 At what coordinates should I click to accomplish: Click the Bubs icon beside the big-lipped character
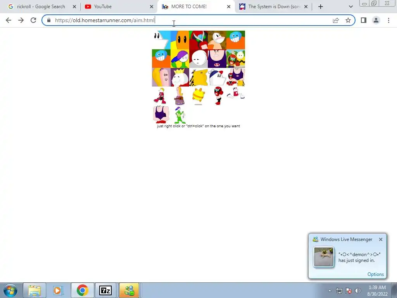tap(236, 40)
